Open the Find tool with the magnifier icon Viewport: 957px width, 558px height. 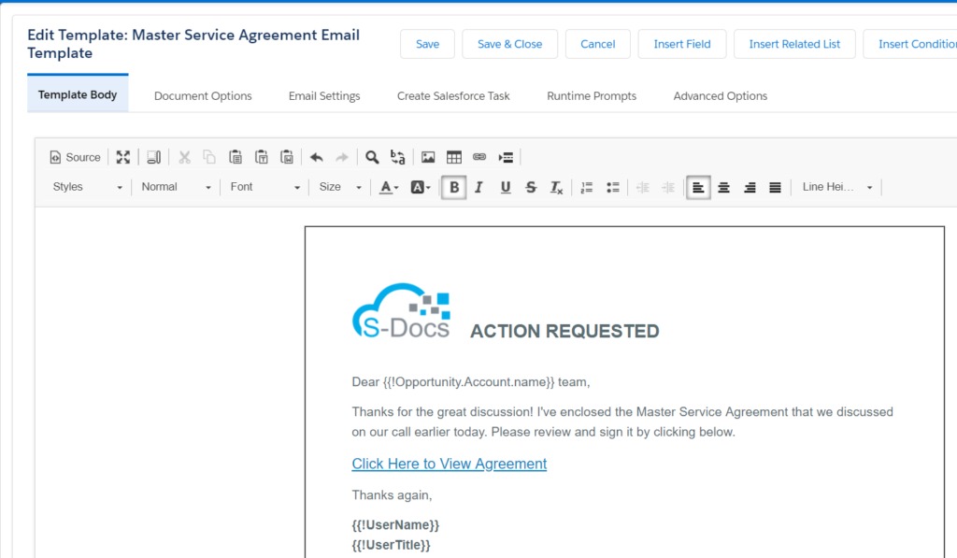click(371, 156)
